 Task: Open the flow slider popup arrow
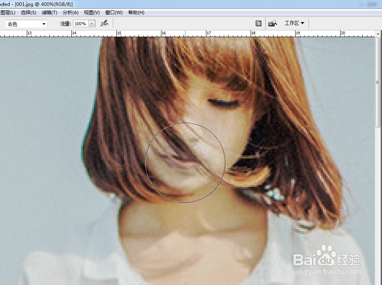pyautogui.click(x=92, y=24)
